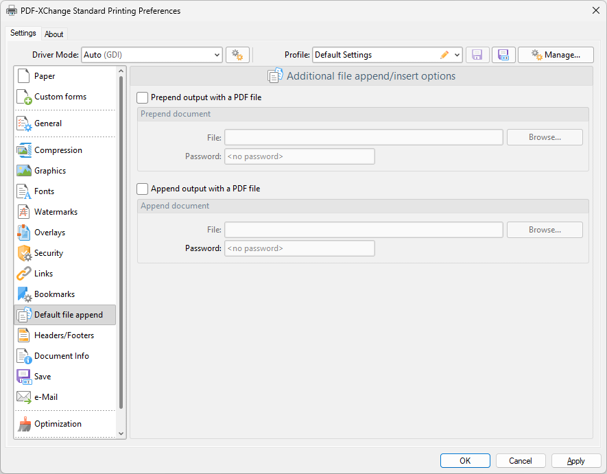This screenshot has width=607, height=474.
Task: Click the Links chain icon
Action: click(x=23, y=274)
